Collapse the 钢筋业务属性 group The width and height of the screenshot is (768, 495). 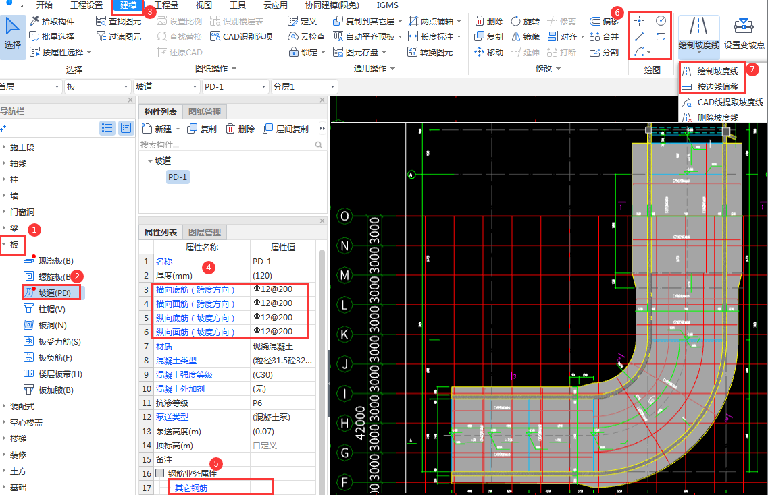pyautogui.click(x=159, y=473)
